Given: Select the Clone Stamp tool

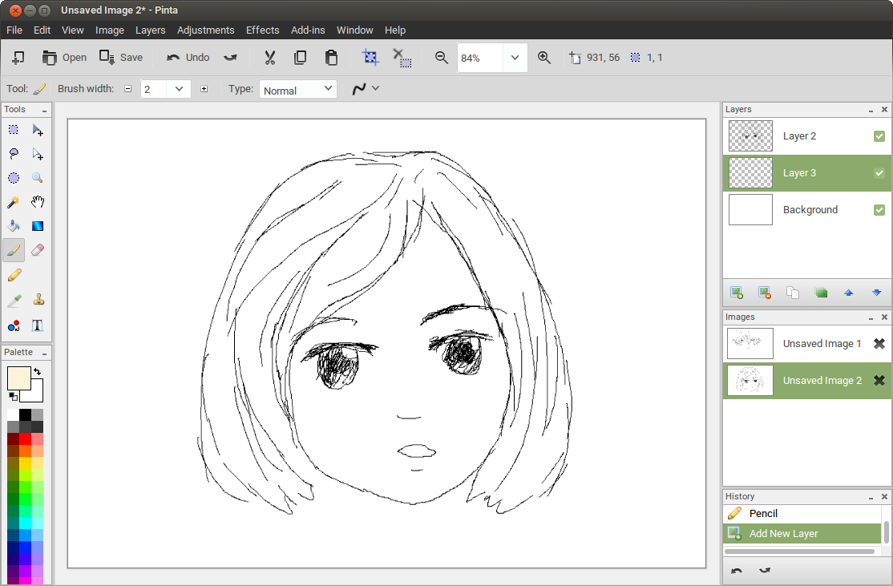Looking at the screenshot, I should click(38, 300).
